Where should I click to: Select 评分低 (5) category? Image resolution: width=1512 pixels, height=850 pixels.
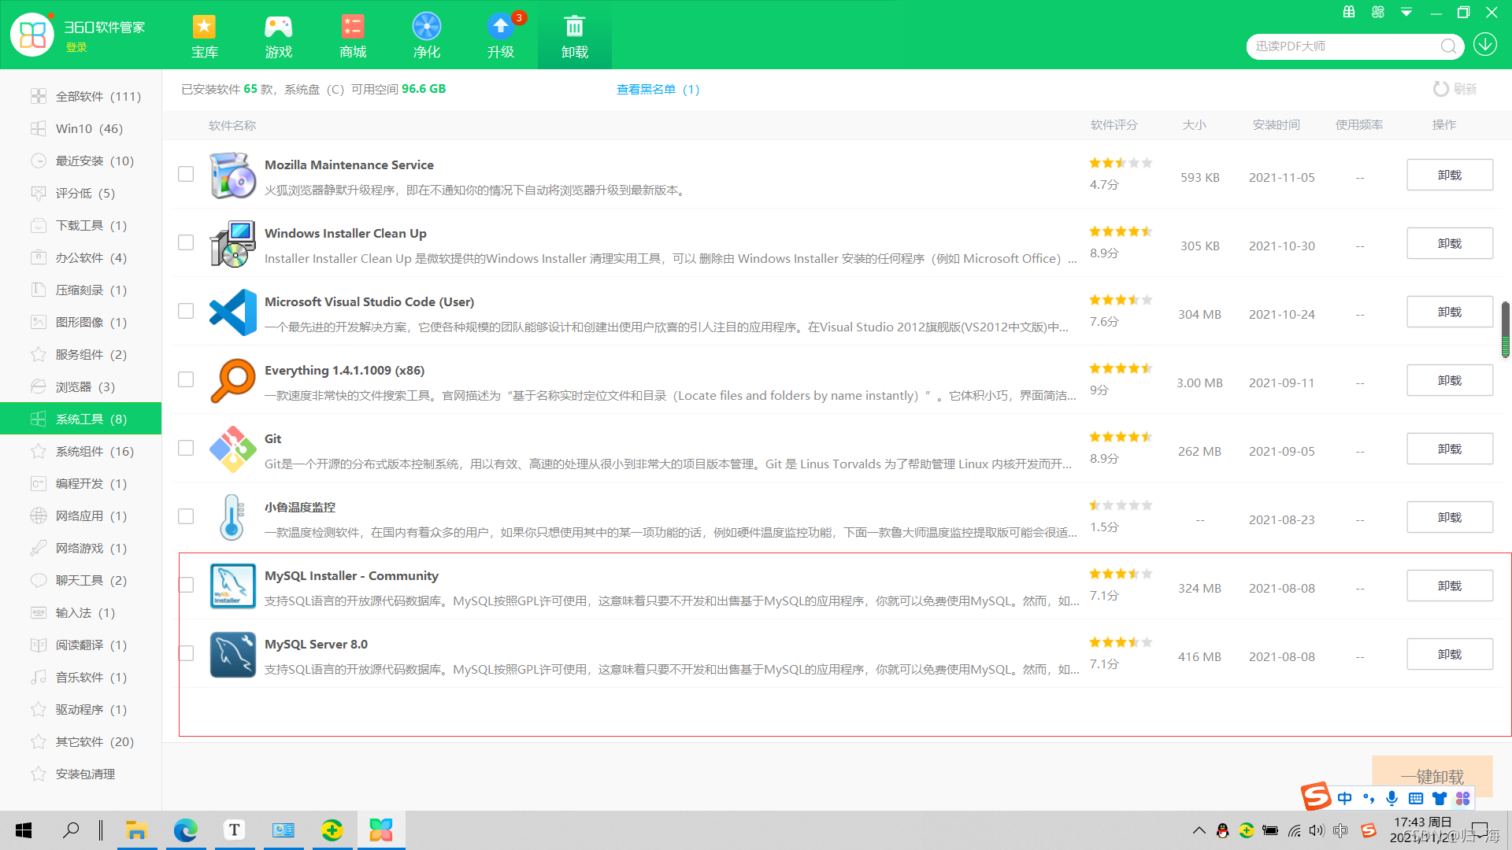[80, 193]
